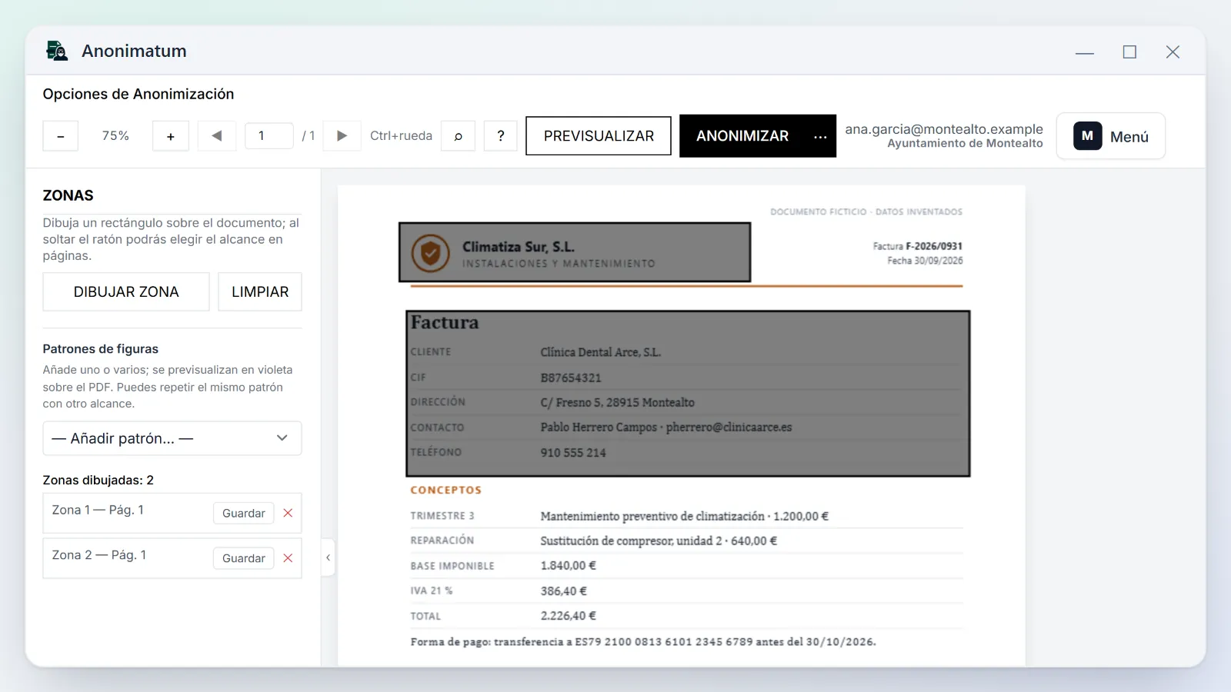
Task: Select the Zona 2 — Pág. 1 row
Action: [172, 558]
